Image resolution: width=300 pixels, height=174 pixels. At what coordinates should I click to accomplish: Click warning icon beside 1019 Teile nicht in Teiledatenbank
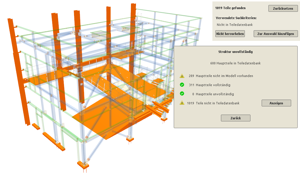click(x=182, y=103)
